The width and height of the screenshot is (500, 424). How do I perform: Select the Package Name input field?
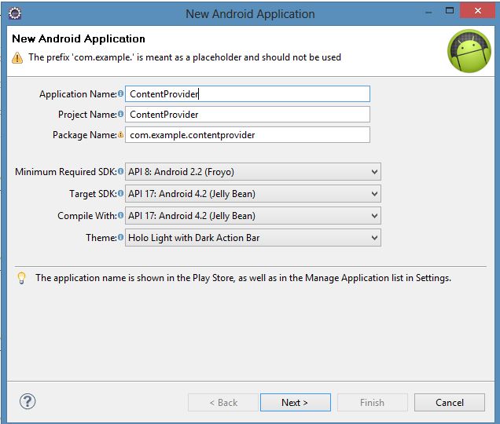[248, 135]
